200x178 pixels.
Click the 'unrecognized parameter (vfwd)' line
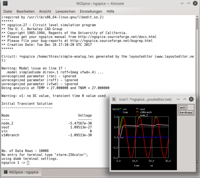point(40,84)
